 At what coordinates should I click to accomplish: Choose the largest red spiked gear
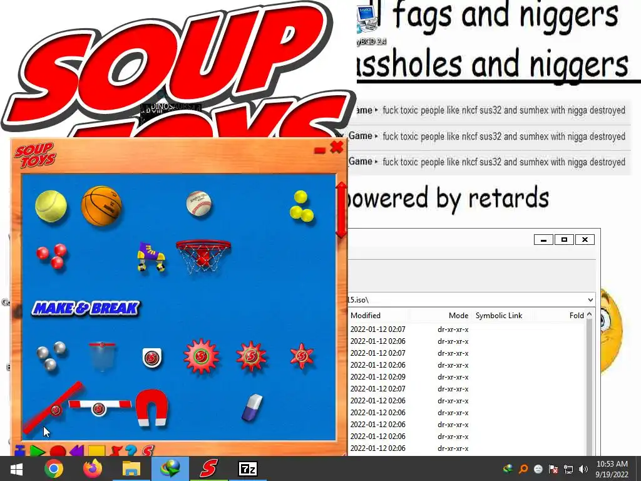201,356
